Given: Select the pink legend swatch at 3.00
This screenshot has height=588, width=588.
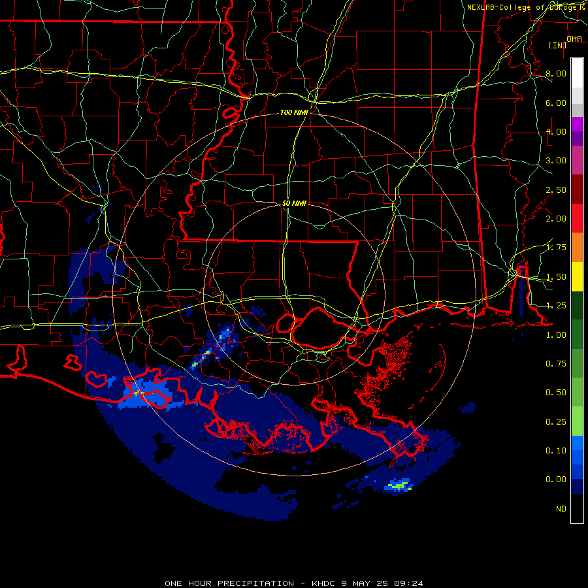Looking at the screenshot, I should click(x=577, y=160).
